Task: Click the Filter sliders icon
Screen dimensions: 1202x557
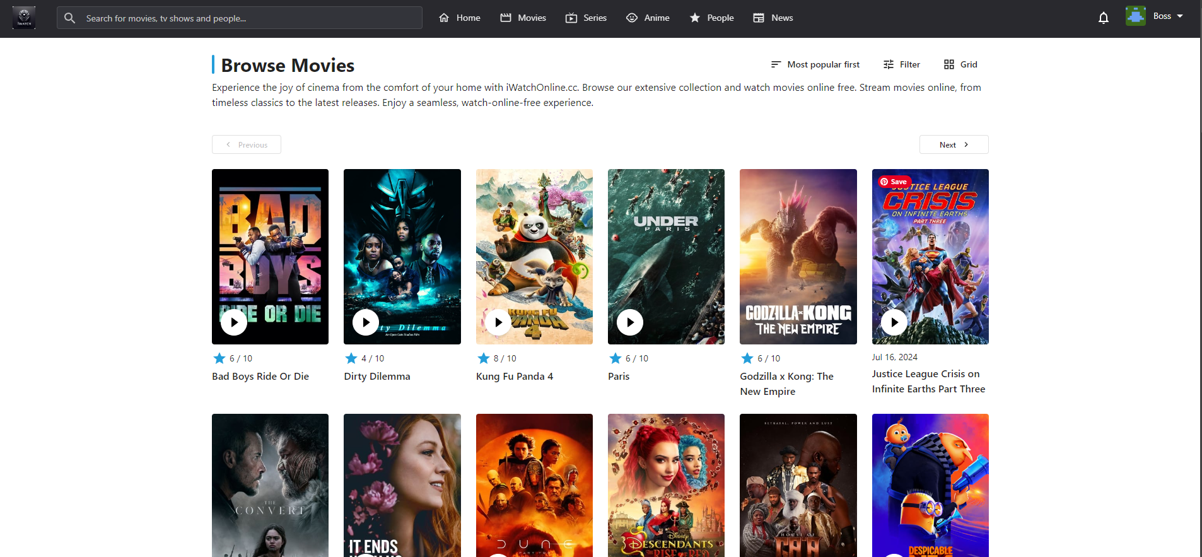Action: [889, 64]
